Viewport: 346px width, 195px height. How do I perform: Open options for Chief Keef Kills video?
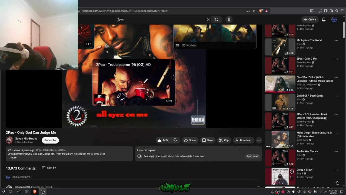(336, 77)
